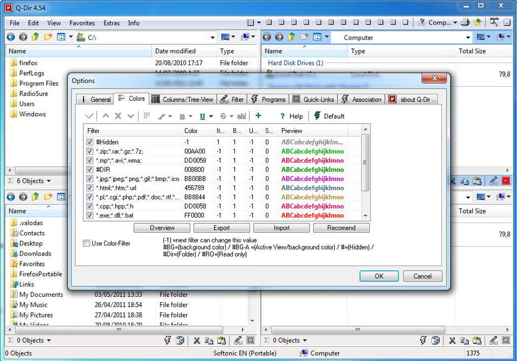This screenshot has height=361, width=517.
Task: Enable the Use Color-Filter checkbox
Action: click(x=87, y=243)
